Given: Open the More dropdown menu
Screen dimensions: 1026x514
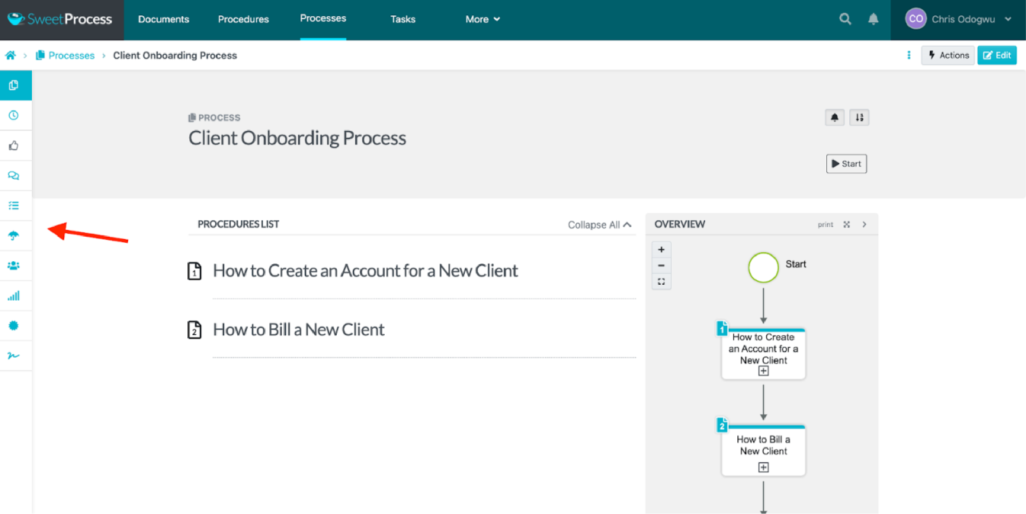Looking at the screenshot, I should [x=482, y=18].
